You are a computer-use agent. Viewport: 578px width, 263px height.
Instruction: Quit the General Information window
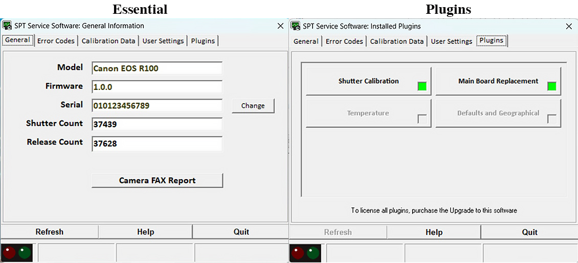coord(241,232)
